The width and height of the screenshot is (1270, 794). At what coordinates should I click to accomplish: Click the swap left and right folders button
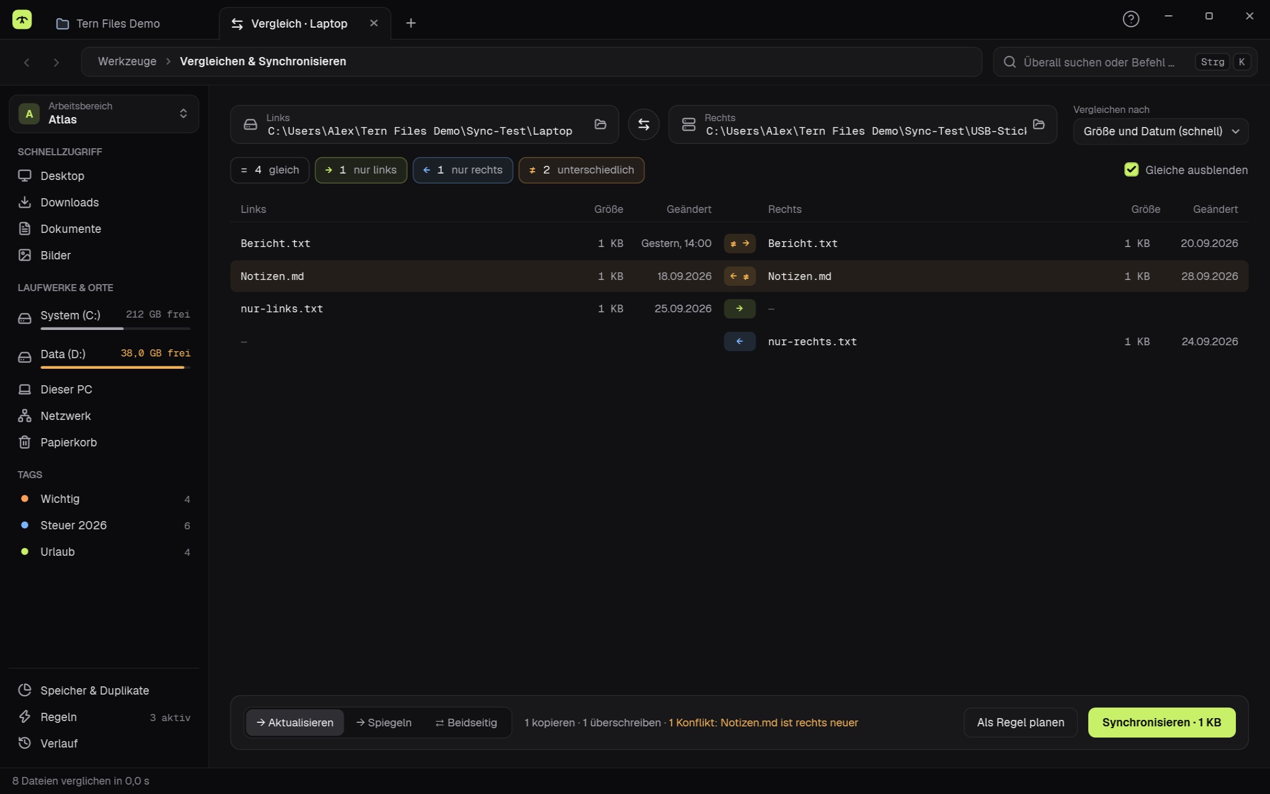click(x=643, y=125)
